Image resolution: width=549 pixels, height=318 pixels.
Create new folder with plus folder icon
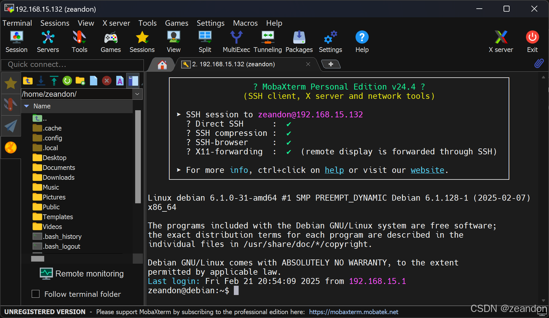coord(80,81)
